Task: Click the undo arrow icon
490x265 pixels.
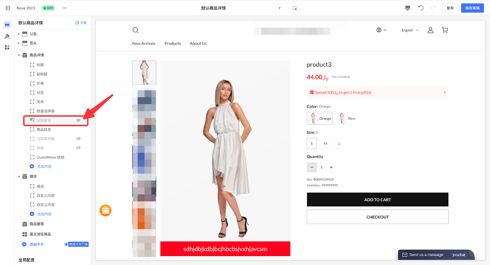Action: click(x=421, y=8)
